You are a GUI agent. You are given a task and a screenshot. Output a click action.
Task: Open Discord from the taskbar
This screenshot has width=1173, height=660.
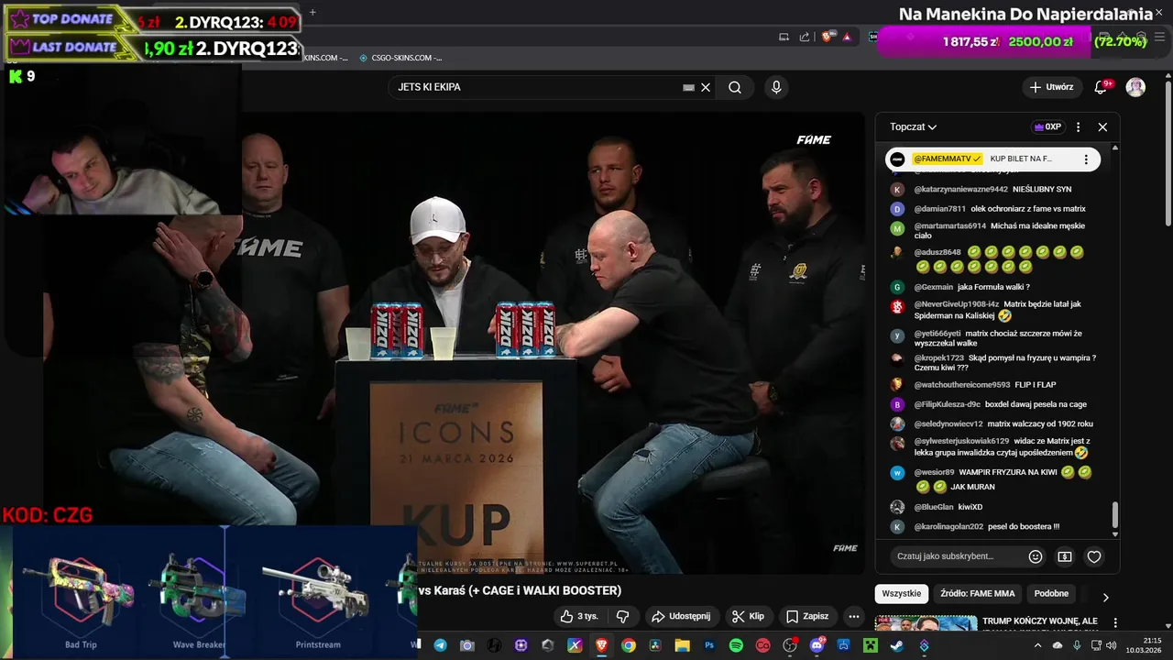point(817,645)
